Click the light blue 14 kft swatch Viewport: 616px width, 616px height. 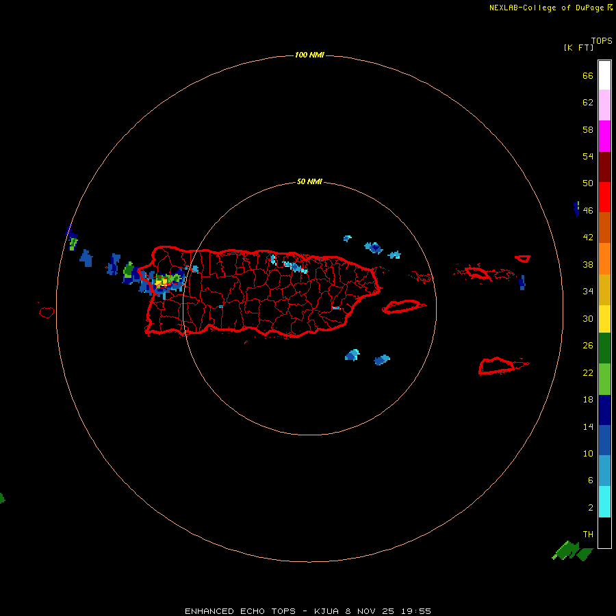604,470
